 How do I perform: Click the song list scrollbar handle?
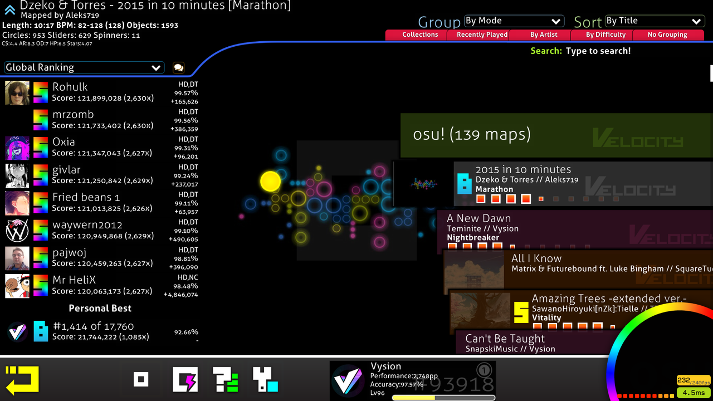pos(711,73)
